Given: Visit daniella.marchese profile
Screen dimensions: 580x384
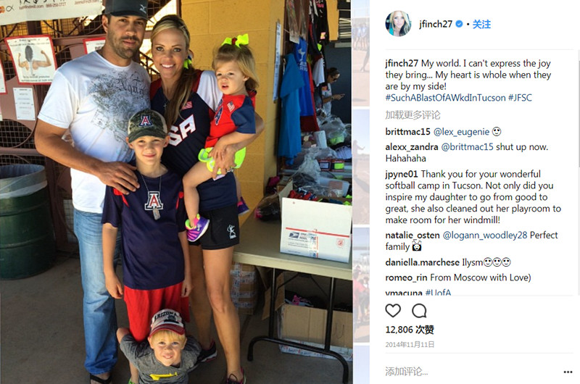Looking at the screenshot, I should [422, 262].
